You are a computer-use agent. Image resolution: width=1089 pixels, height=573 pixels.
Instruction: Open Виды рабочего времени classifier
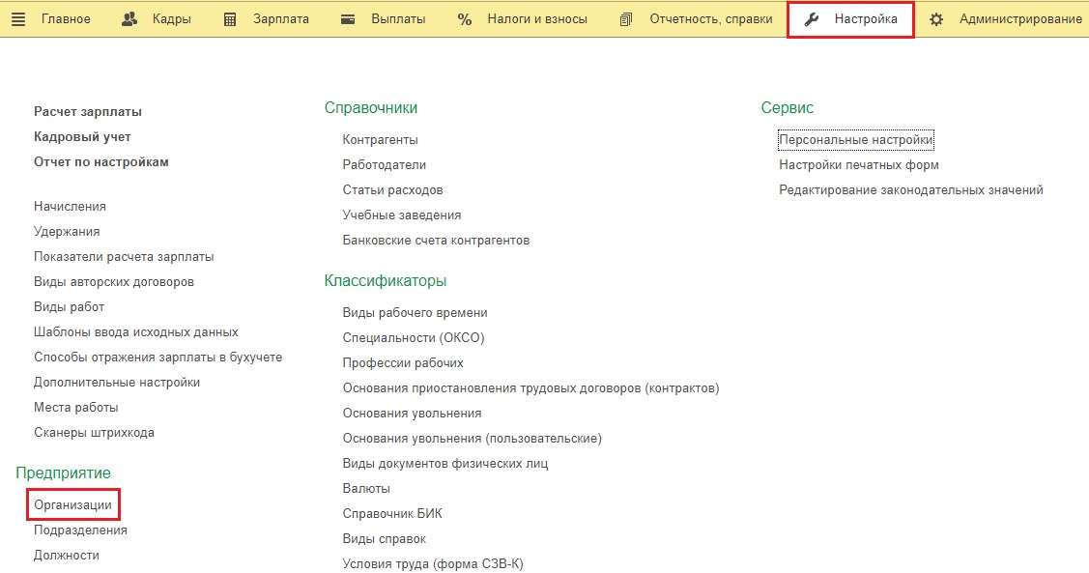click(x=416, y=312)
